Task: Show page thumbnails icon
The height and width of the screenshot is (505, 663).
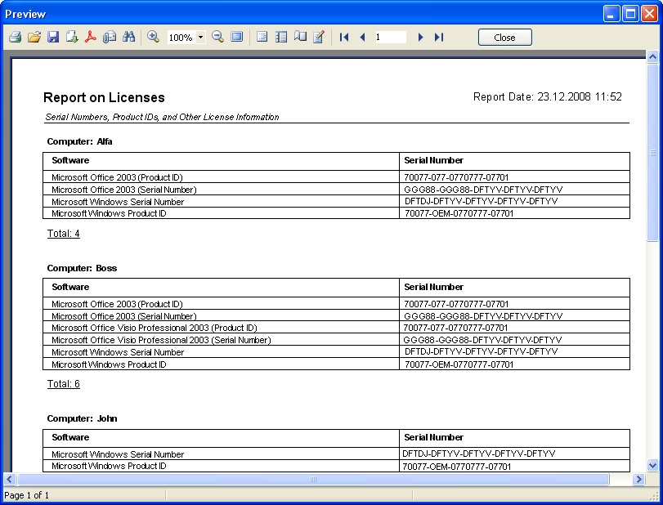Action: pyautogui.click(x=281, y=38)
